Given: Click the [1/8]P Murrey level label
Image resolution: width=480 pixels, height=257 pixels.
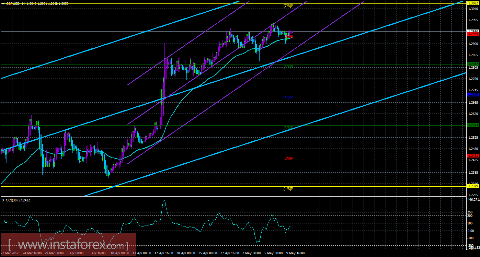Looking at the screenshot, I should [x=288, y=189].
